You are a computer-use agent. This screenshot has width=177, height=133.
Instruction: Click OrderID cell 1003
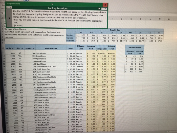point(11,53)
